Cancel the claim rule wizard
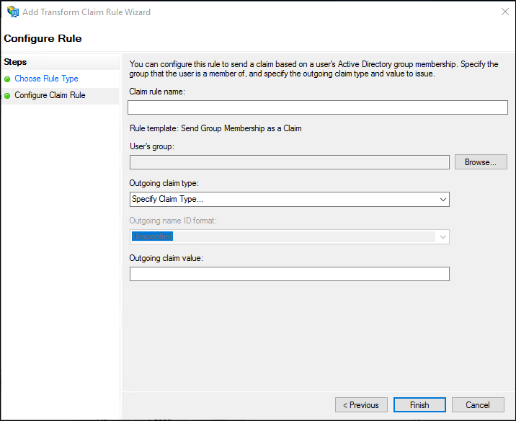Viewport: 516px width, 421px height. 478,405
